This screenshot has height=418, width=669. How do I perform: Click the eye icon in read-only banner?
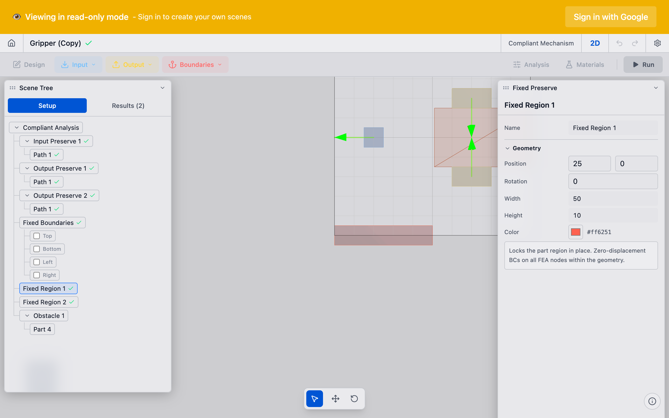(x=16, y=17)
